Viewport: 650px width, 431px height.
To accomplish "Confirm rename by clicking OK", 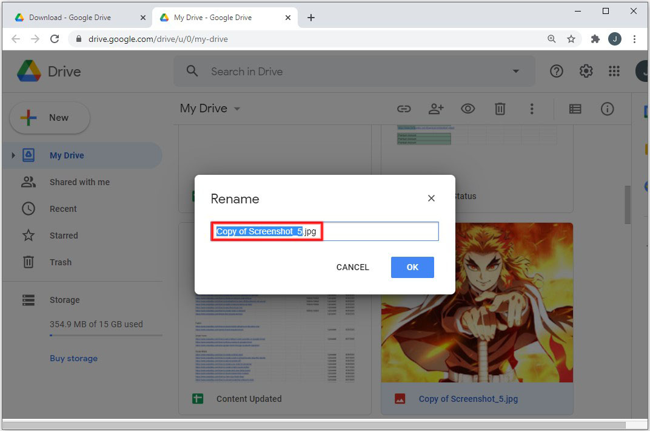I will click(412, 267).
